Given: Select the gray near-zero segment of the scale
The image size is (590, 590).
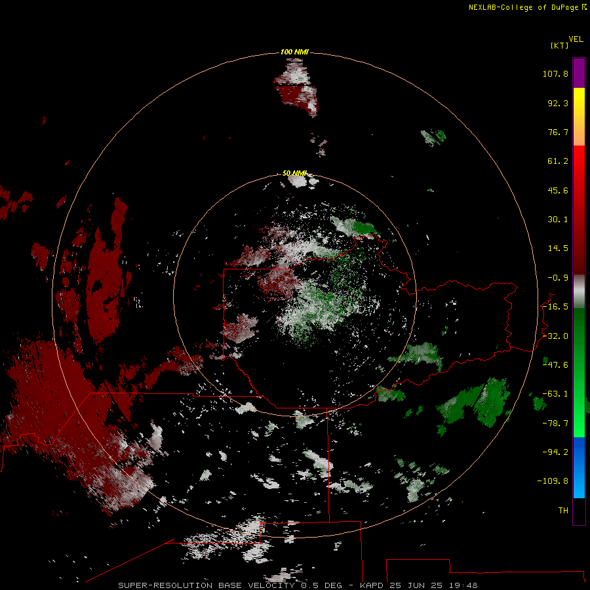Looking at the screenshot, I should (579, 292).
